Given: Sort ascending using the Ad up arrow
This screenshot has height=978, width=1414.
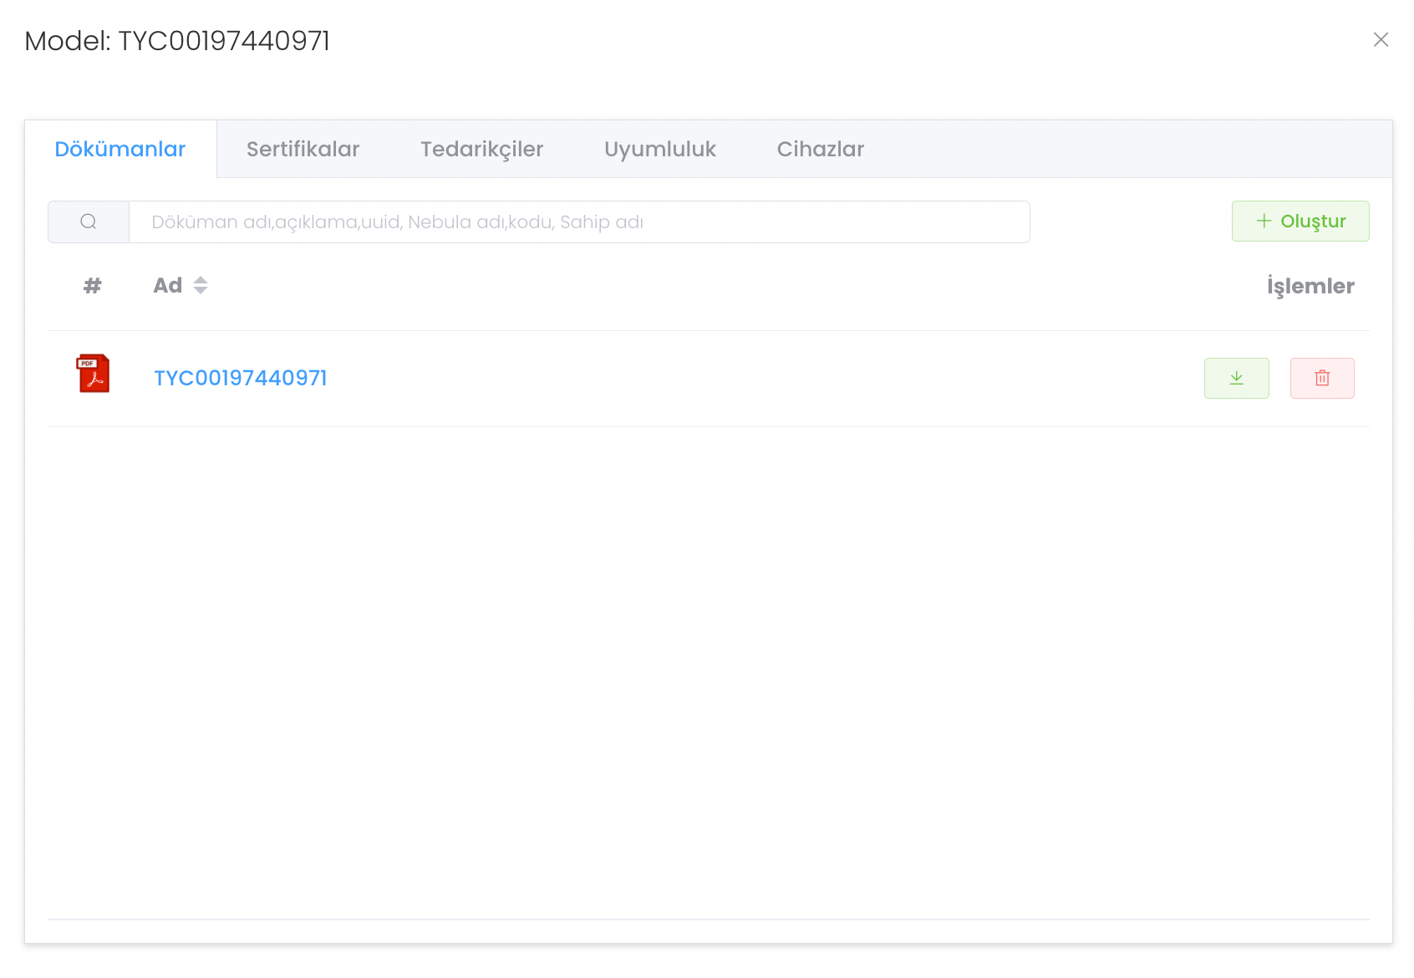Looking at the screenshot, I should 201,280.
